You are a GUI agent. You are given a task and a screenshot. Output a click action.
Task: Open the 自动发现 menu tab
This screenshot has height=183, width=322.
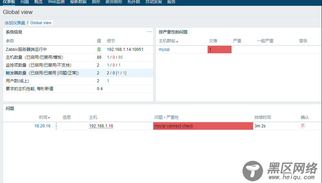(x=153, y=2)
